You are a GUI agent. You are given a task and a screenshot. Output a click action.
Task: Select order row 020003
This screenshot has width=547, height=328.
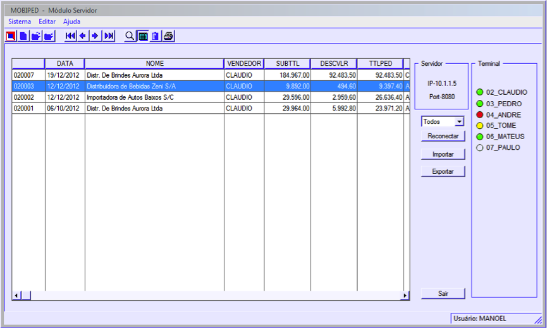pyautogui.click(x=211, y=86)
